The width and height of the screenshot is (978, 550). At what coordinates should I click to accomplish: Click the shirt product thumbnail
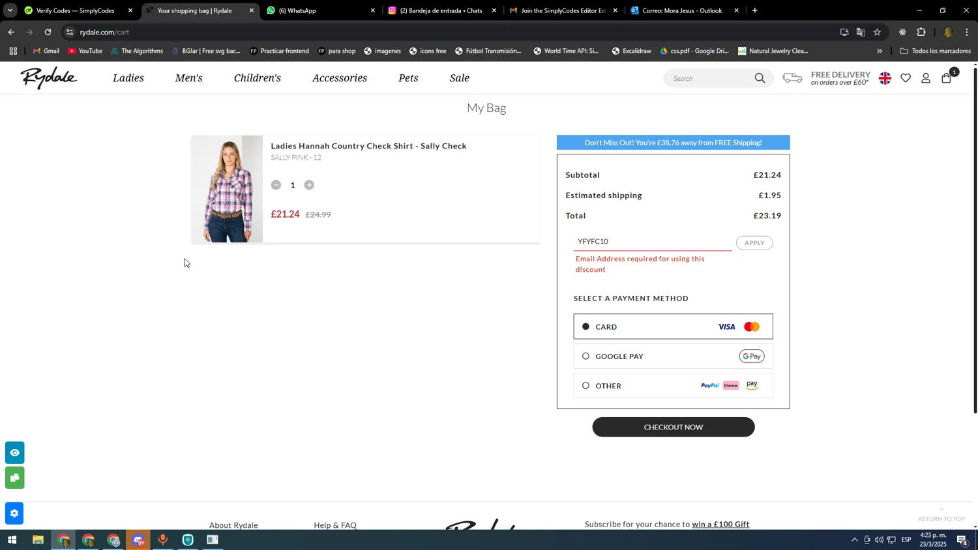tap(227, 189)
